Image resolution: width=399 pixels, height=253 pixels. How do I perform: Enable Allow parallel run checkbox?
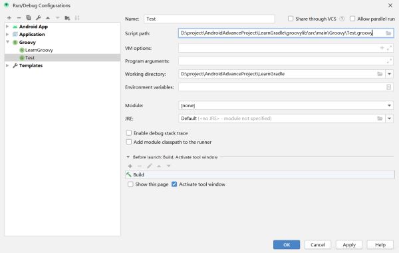tap(352, 19)
